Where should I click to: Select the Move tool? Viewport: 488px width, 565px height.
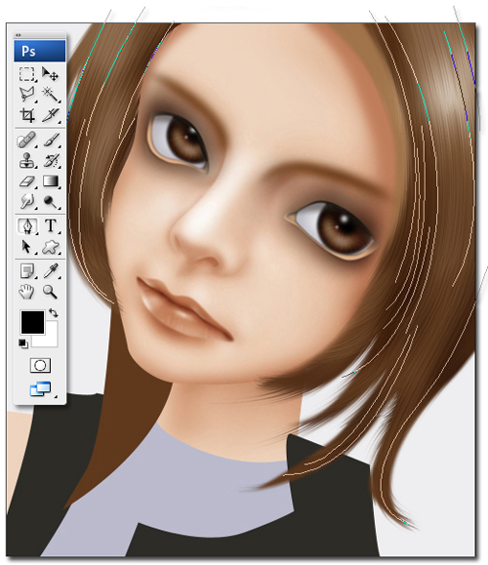[50, 73]
